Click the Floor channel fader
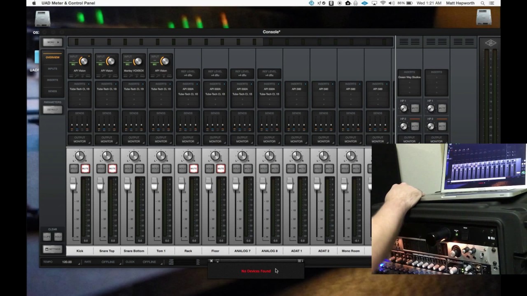 (209, 184)
